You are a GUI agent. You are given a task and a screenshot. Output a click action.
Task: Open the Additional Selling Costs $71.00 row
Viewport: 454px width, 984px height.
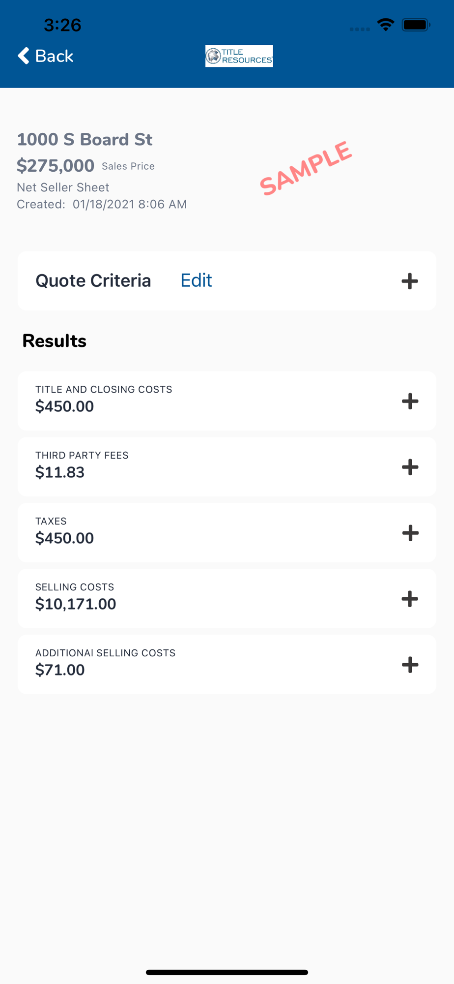point(227,665)
